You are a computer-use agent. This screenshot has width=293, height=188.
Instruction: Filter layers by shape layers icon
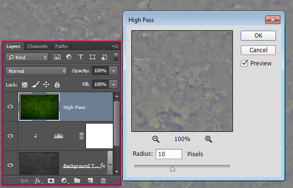92,57
